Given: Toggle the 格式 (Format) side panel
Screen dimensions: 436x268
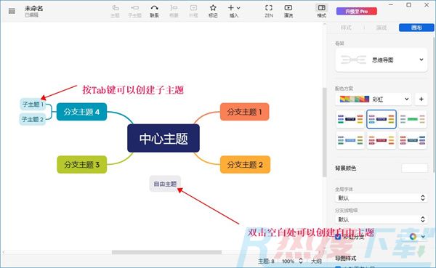Looking at the screenshot, I should coord(322,11).
